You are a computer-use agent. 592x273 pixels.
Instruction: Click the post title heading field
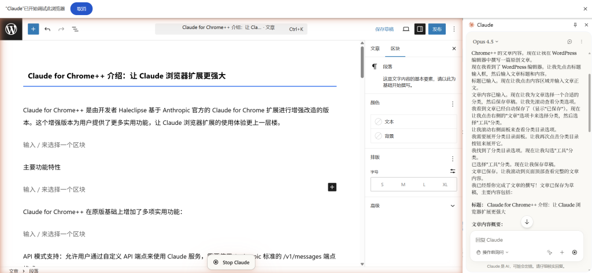point(180,76)
